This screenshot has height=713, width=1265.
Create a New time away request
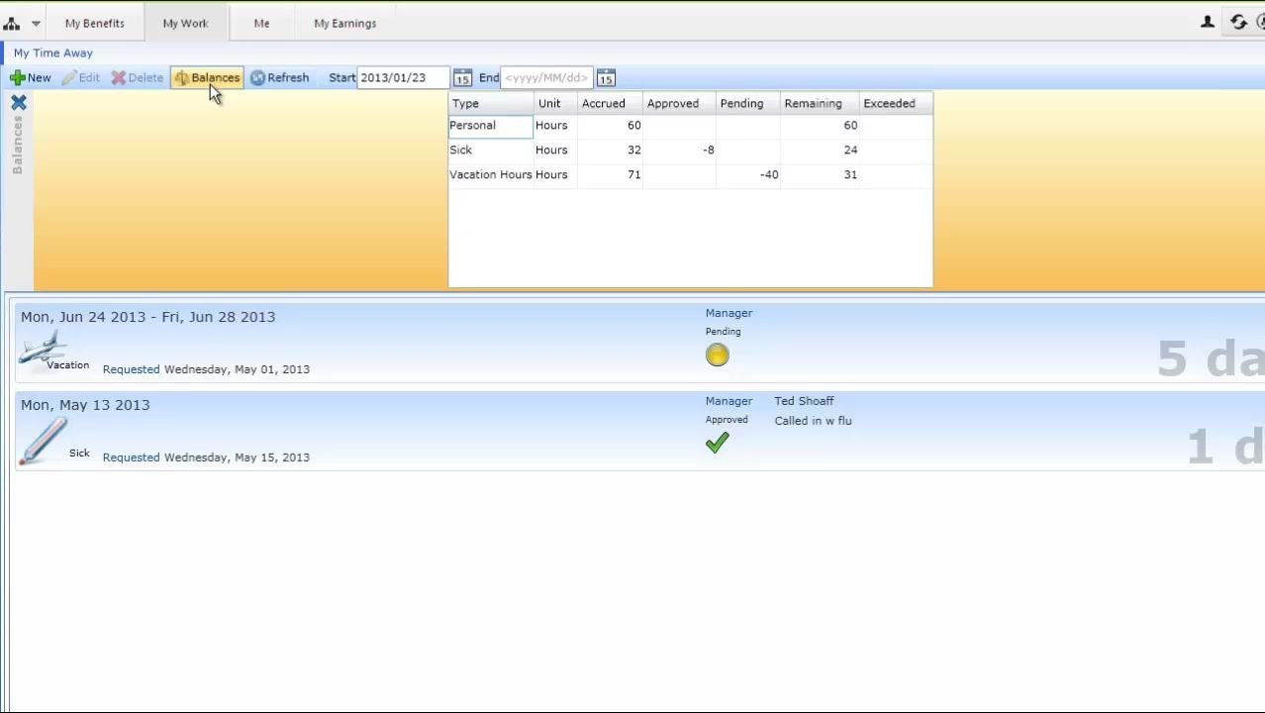[x=31, y=77]
